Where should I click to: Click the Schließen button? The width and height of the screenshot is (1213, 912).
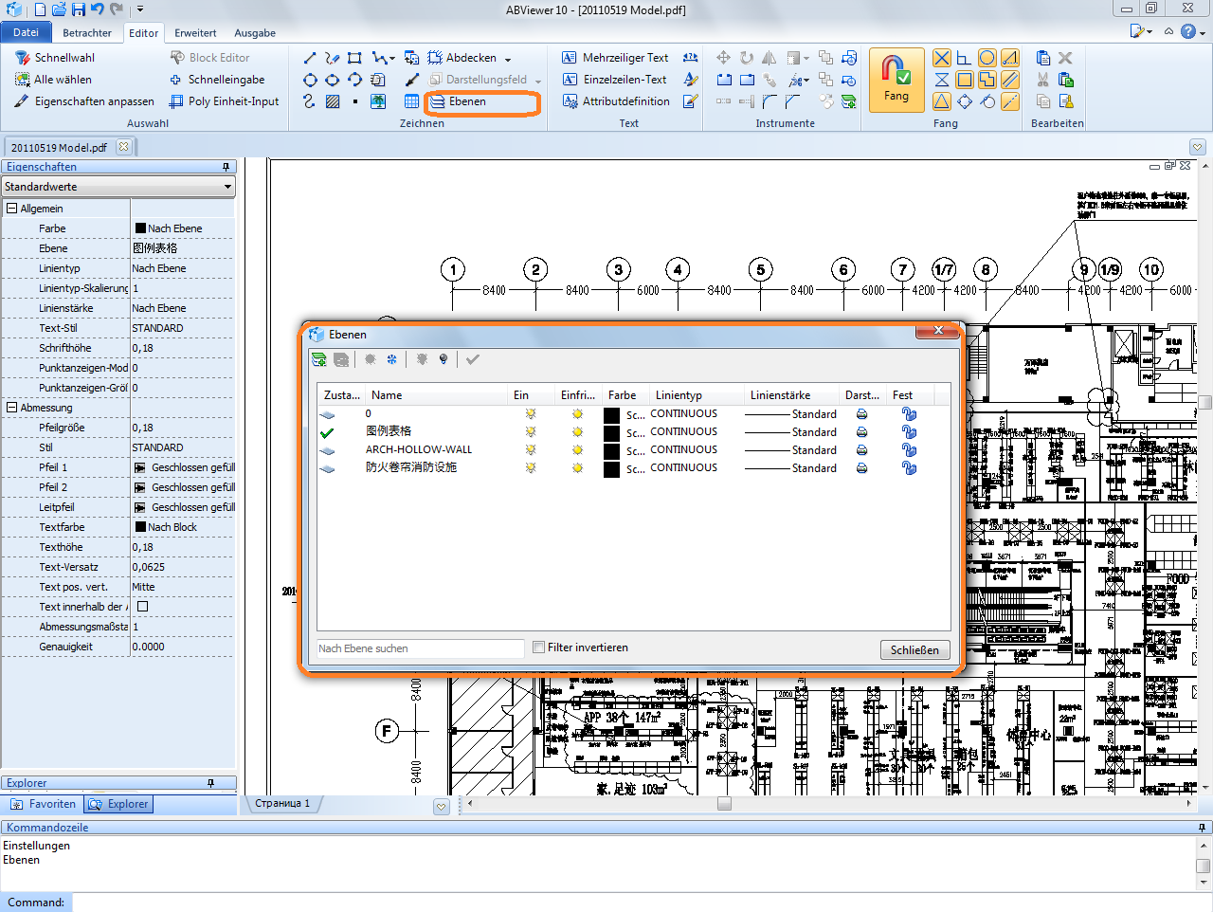[914, 649]
